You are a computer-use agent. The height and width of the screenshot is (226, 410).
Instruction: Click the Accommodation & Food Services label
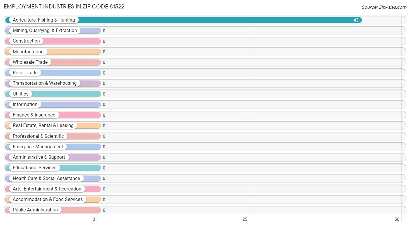pyautogui.click(x=48, y=199)
